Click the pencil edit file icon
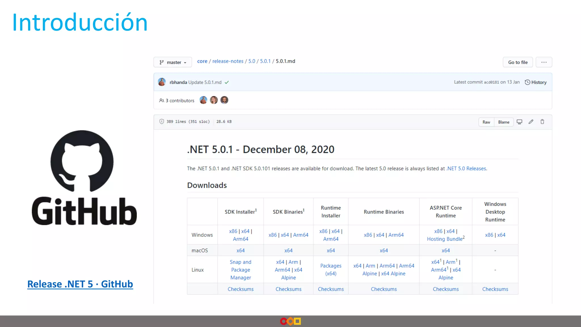This screenshot has height=327, width=581. click(x=531, y=122)
